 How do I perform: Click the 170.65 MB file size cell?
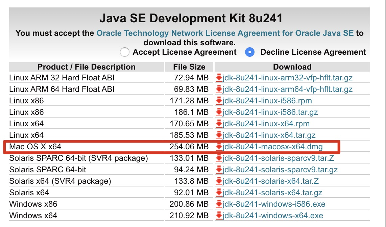[189, 124]
